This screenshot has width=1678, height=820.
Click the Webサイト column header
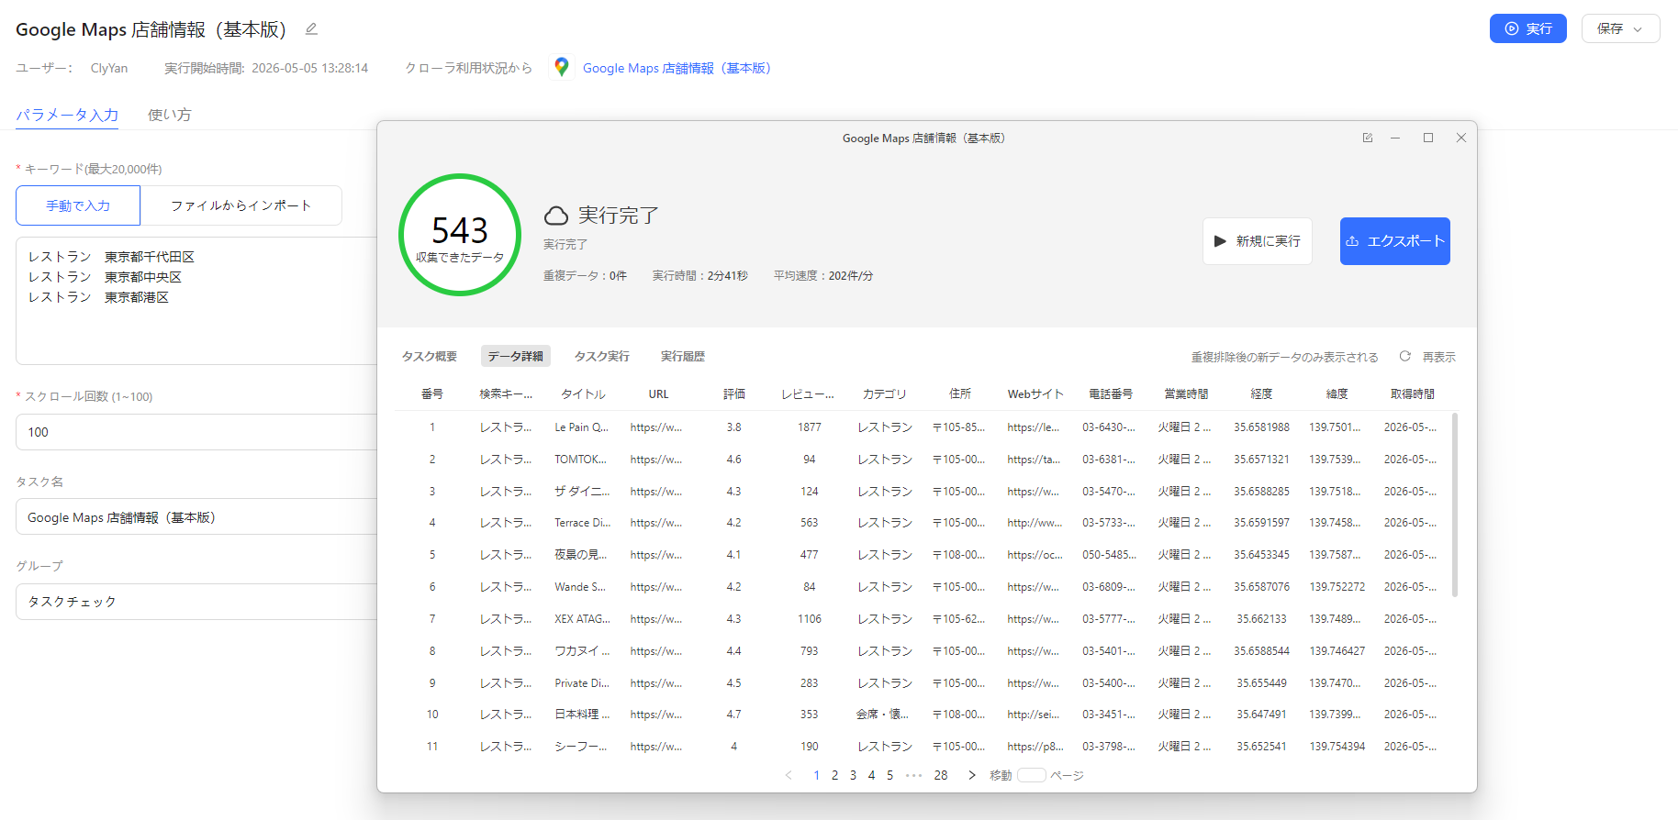pos(1035,394)
